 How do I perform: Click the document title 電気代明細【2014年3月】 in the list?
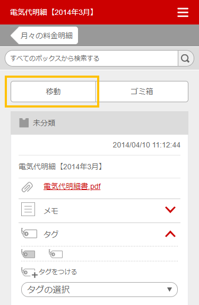pyautogui.click(x=60, y=167)
